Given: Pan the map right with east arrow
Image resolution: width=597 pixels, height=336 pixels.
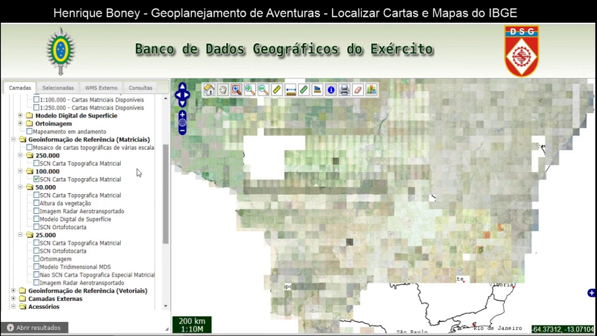Looking at the screenshot, I should click(x=187, y=95).
